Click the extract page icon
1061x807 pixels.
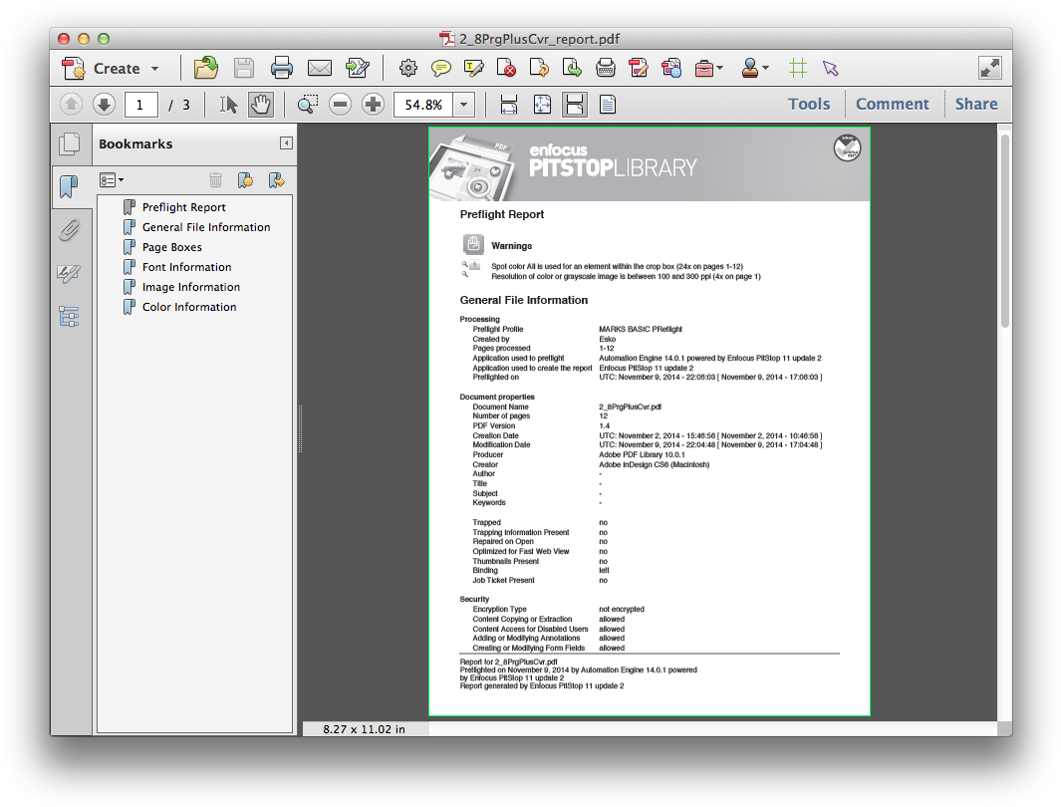(572, 69)
